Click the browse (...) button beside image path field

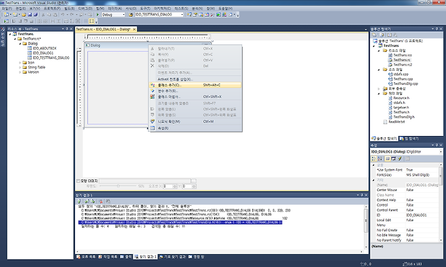tap(194, 180)
